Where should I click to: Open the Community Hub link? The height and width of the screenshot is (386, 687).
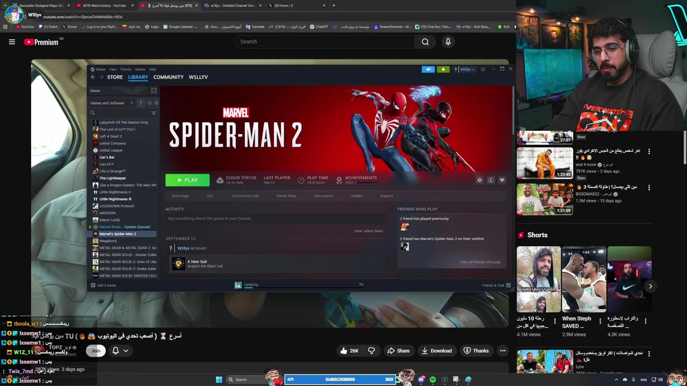pos(245,196)
